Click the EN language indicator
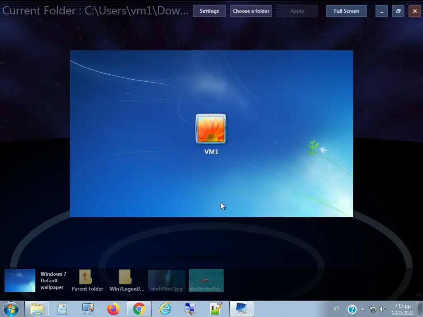 click(x=336, y=308)
